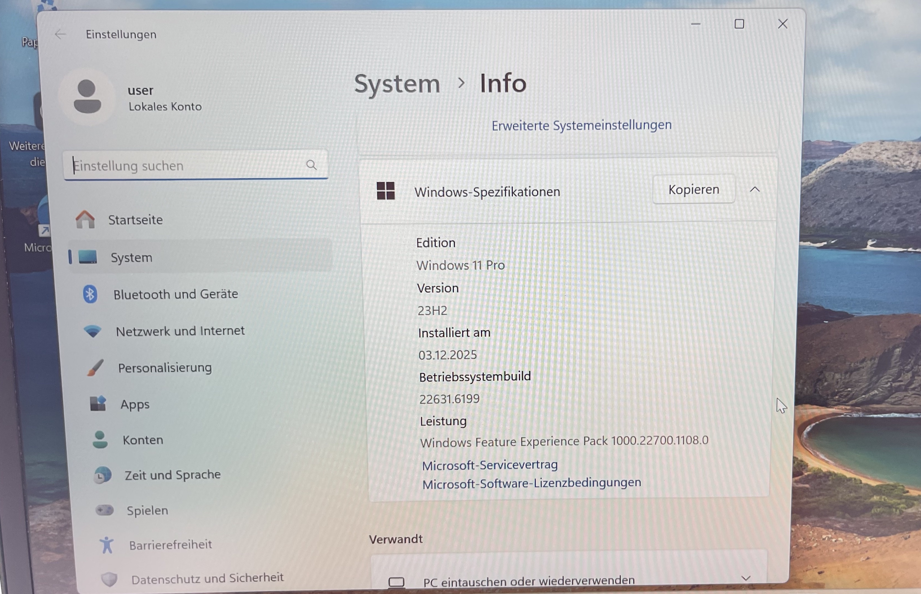Viewport: 921px width, 594px height.
Task: Click the Windows Feature Experience Pack value
Action: (x=564, y=441)
